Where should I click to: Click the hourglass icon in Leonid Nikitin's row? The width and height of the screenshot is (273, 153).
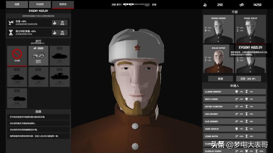pyautogui.click(x=246, y=136)
